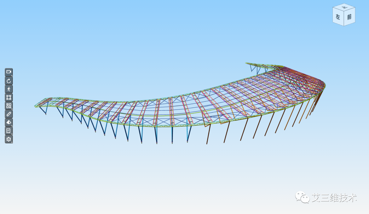Switch to the 前 (front) face of view cube
This screenshot has height=214, width=369.
(350, 17)
